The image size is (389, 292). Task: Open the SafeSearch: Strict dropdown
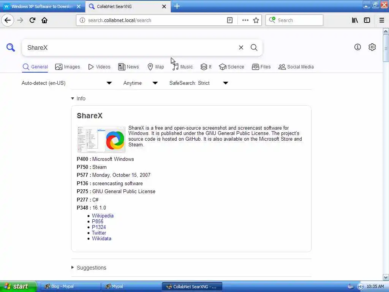point(199,83)
